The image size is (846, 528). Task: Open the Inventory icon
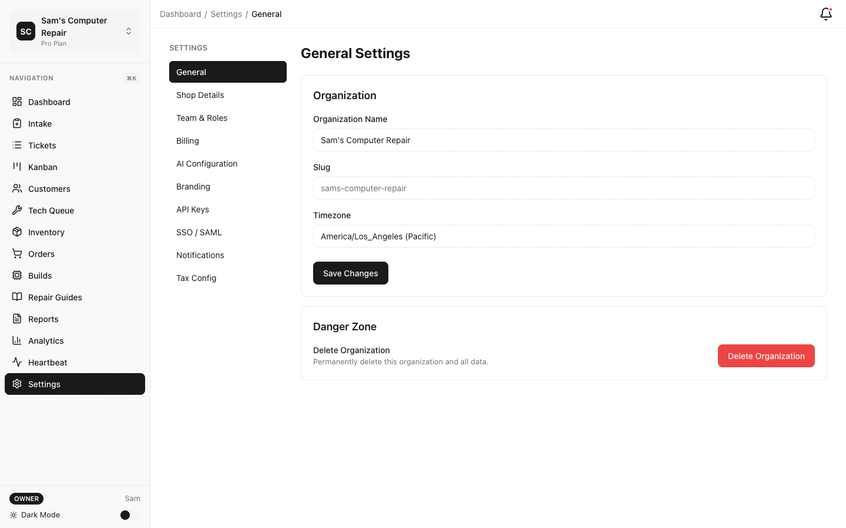click(x=17, y=232)
